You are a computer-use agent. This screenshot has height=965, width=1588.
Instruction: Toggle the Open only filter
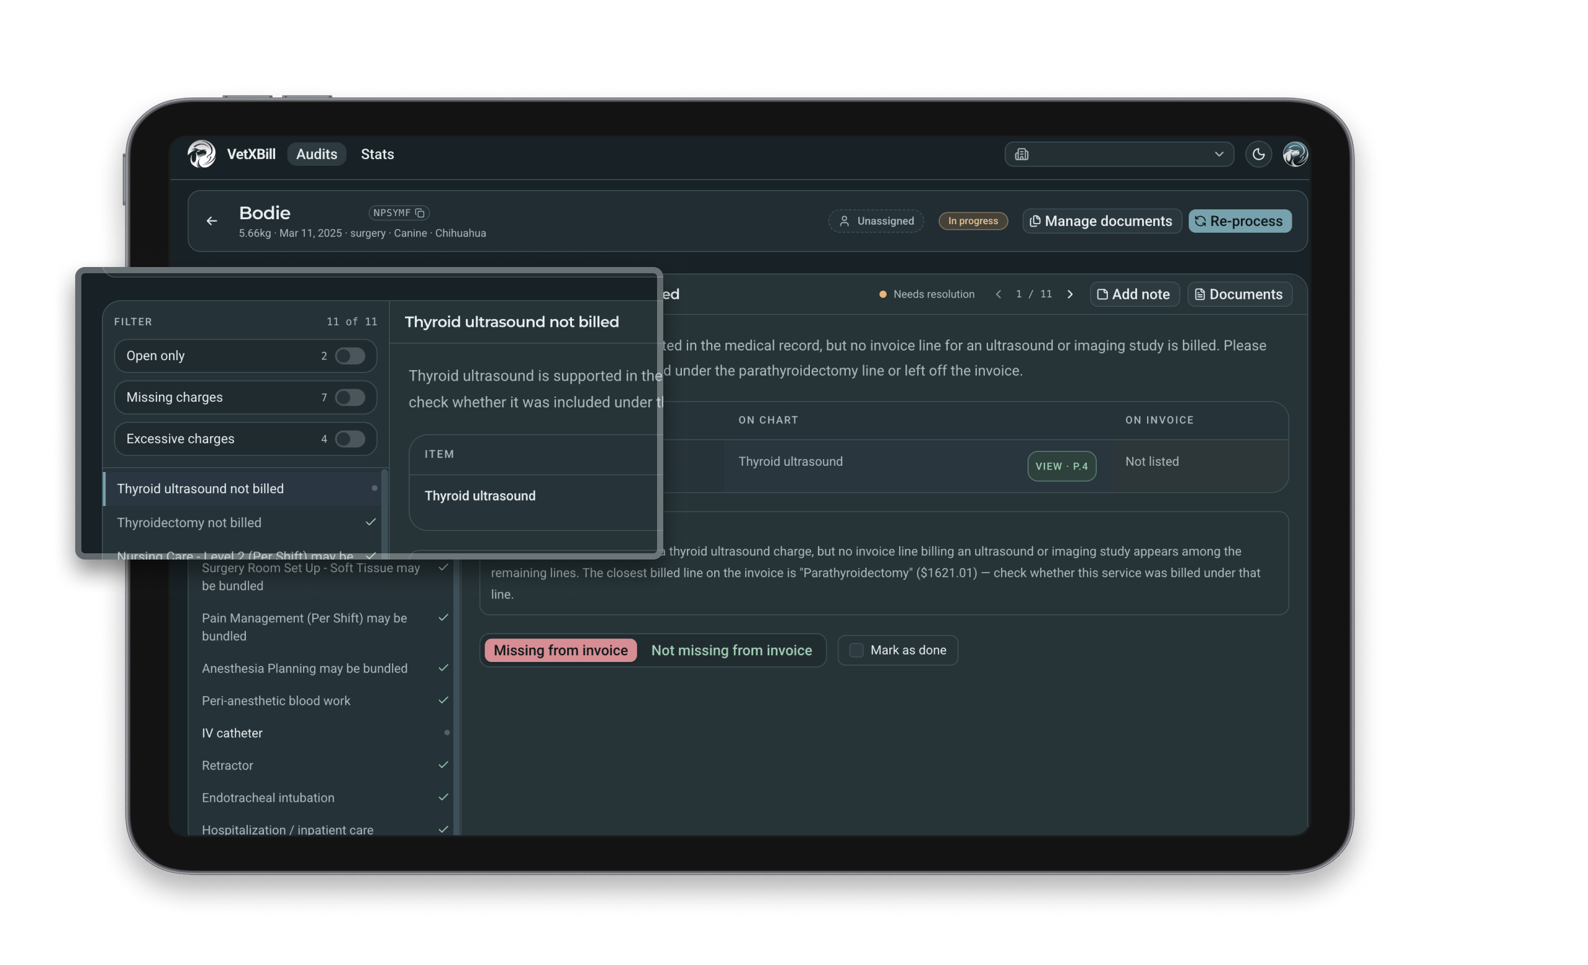pos(350,356)
